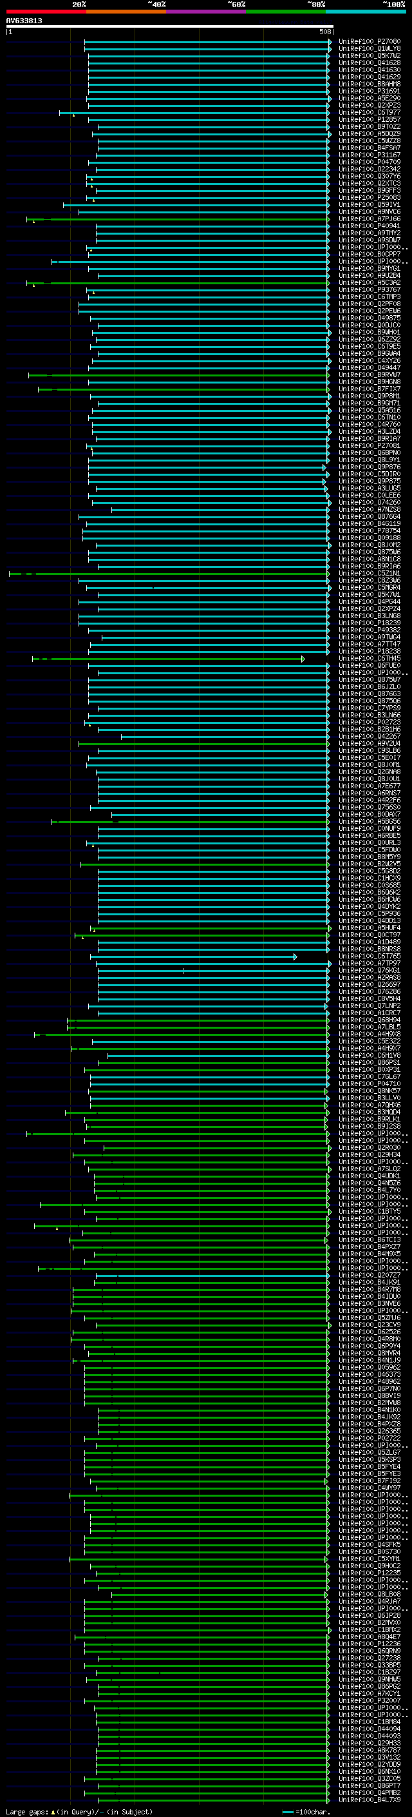Select hit label UniRef100_A5HUF4
This screenshot has width=412, height=1817.
tap(369, 928)
